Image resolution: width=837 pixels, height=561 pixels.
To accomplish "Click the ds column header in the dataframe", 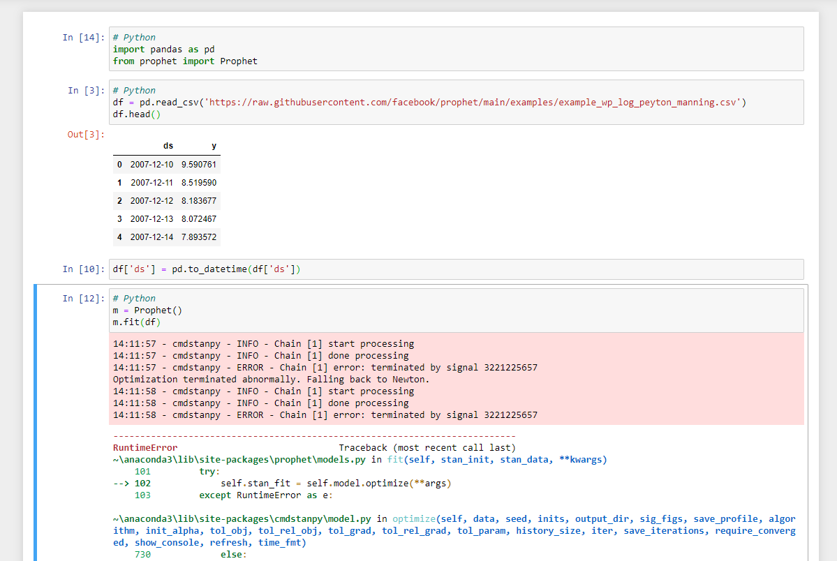I will coord(168,146).
